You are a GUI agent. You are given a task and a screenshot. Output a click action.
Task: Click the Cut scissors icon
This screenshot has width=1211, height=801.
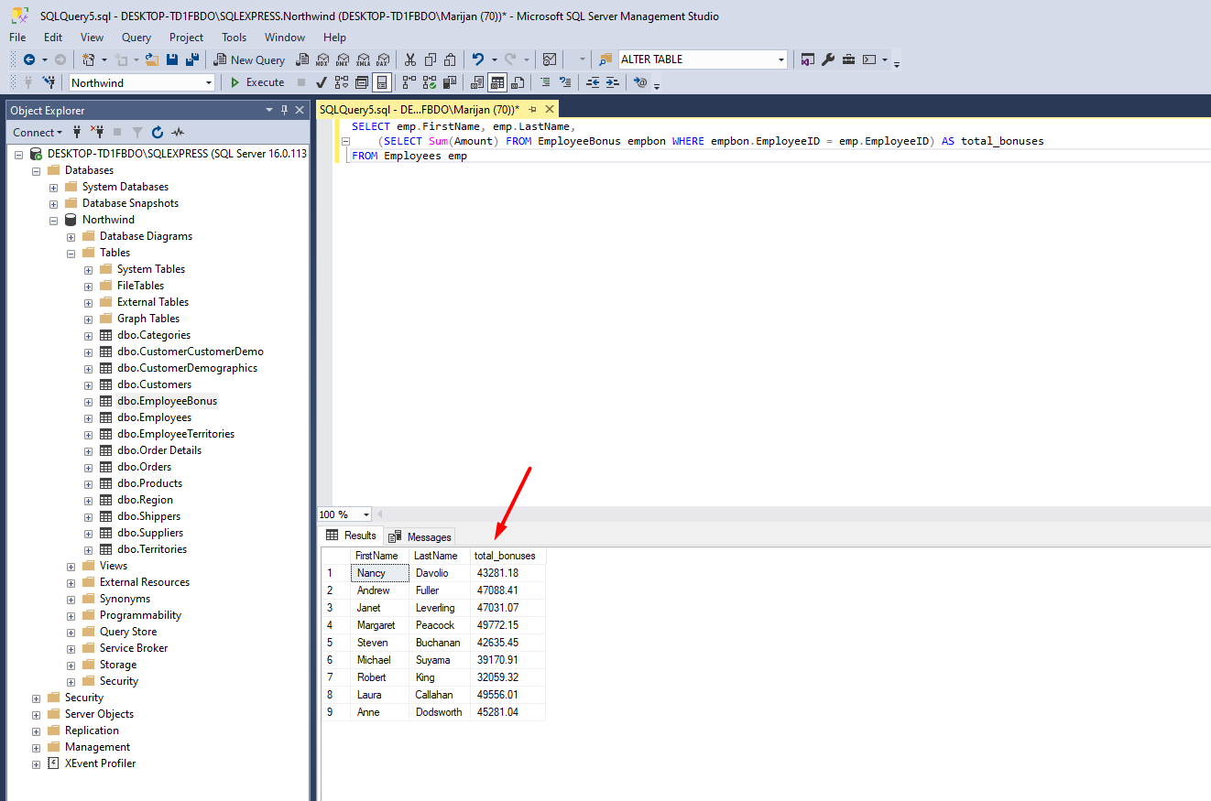(x=409, y=60)
